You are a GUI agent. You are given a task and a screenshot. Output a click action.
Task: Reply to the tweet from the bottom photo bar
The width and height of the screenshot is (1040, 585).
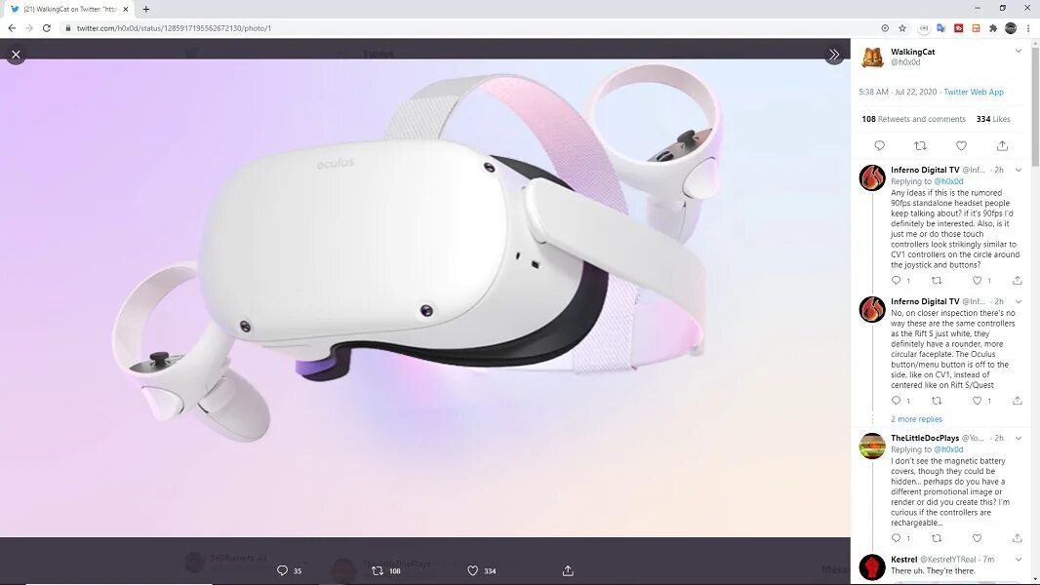pos(283,570)
